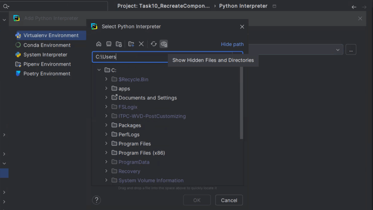This screenshot has width=373, height=210.
Task: Toggle Show Hidden Files and Directories
Action: [164, 44]
